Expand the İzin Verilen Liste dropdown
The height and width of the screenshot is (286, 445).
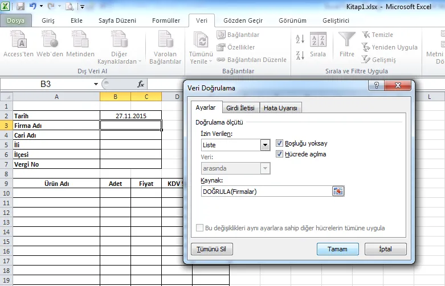[x=265, y=145]
